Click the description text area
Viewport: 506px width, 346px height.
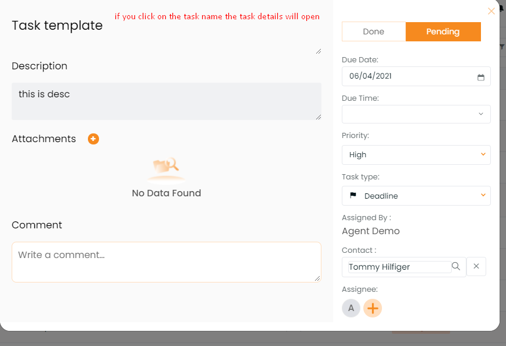[x=166, y=101]
